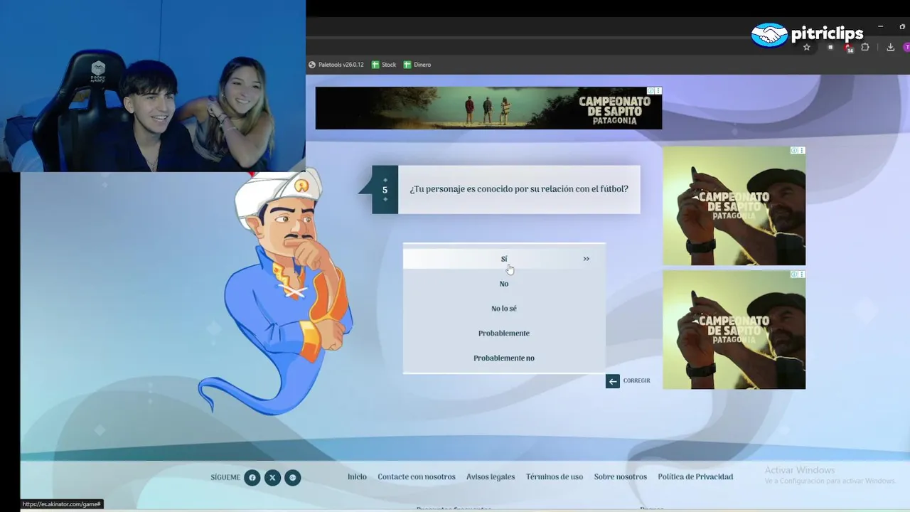910x512 pixels.
Task: Click the lower right Campeonato de Sapito ad
Action: 734,329
